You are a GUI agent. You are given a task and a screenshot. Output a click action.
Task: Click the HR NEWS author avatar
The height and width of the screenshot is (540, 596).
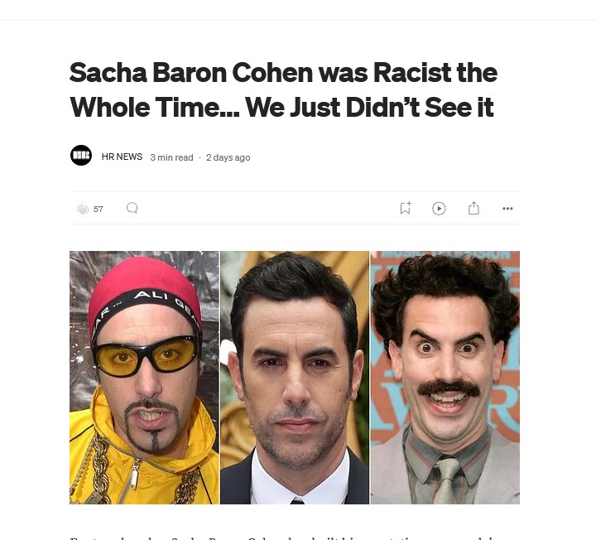click(x=81, y=155)
